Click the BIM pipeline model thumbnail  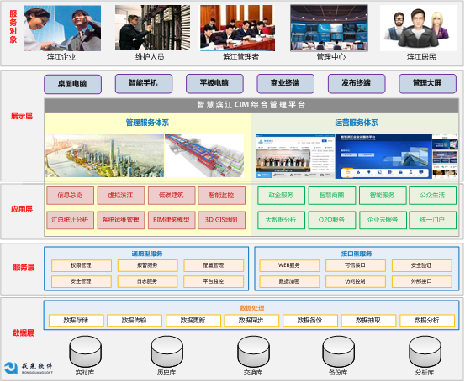coord(204,156)
